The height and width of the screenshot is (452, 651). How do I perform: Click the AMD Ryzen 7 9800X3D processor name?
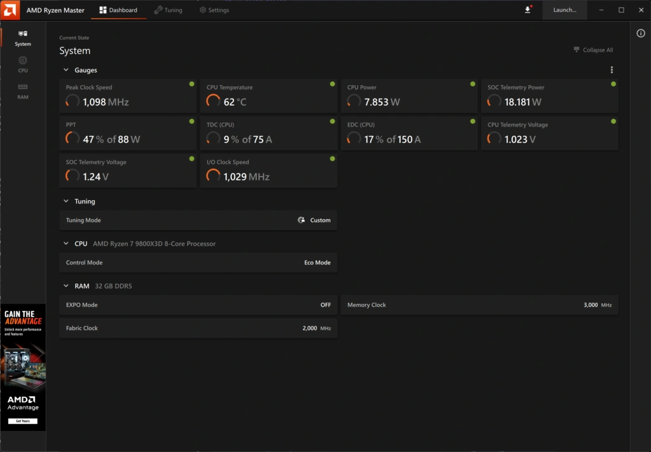click(154, 243)
